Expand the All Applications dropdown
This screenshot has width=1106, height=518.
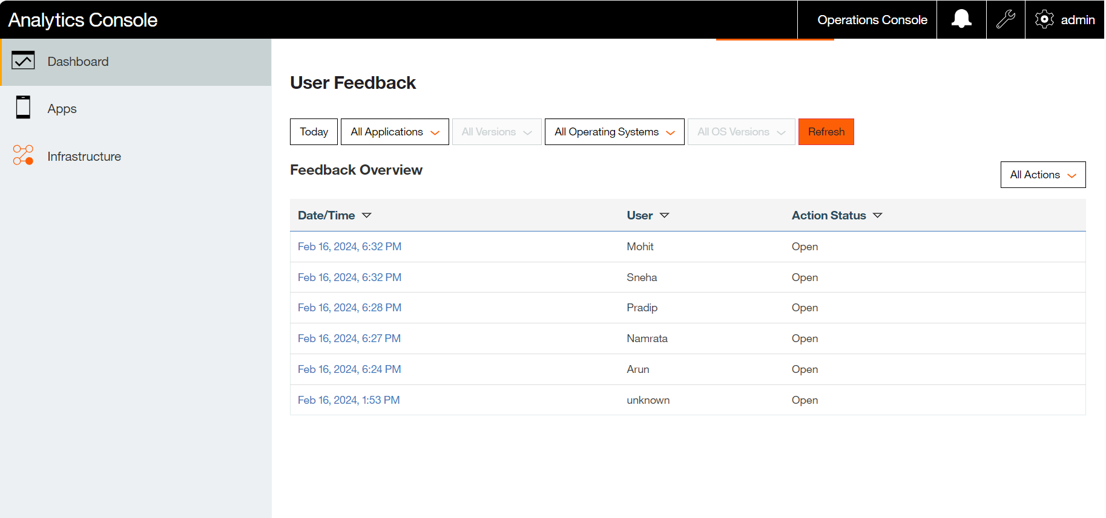click(395, 132)
